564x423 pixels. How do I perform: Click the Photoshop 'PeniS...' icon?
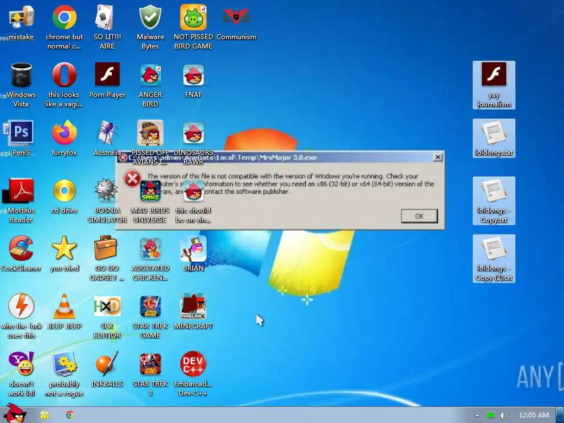(x=21, y=138)
